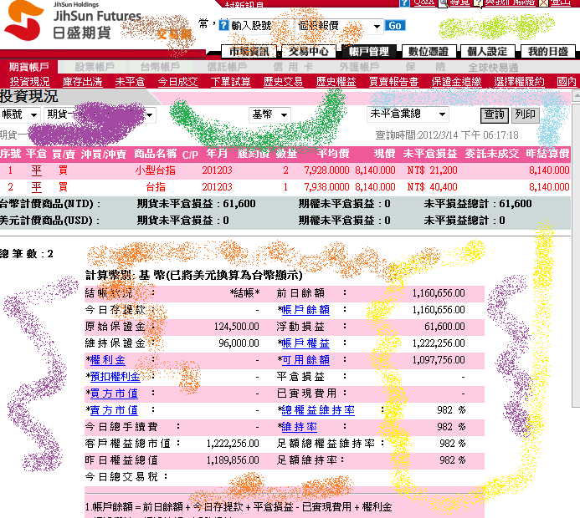Click the 查詢 query button

tap(495, 114)
